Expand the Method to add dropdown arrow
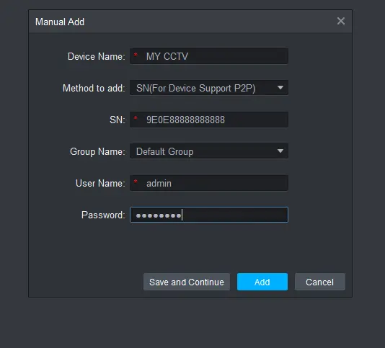This screenshot has height=348, width=385. pyautogui.click(x=280, y=88)
